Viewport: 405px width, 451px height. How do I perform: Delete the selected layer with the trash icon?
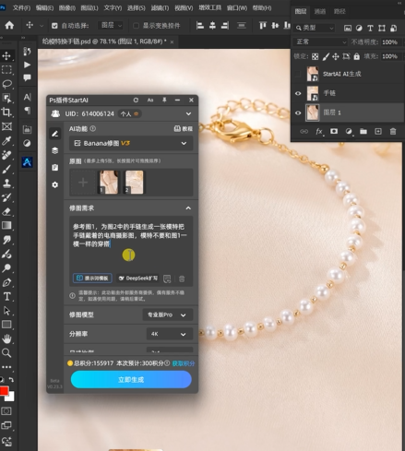(x=393, y=132)
